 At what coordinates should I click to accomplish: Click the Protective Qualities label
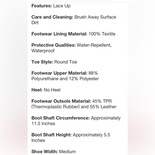(53, 45)
